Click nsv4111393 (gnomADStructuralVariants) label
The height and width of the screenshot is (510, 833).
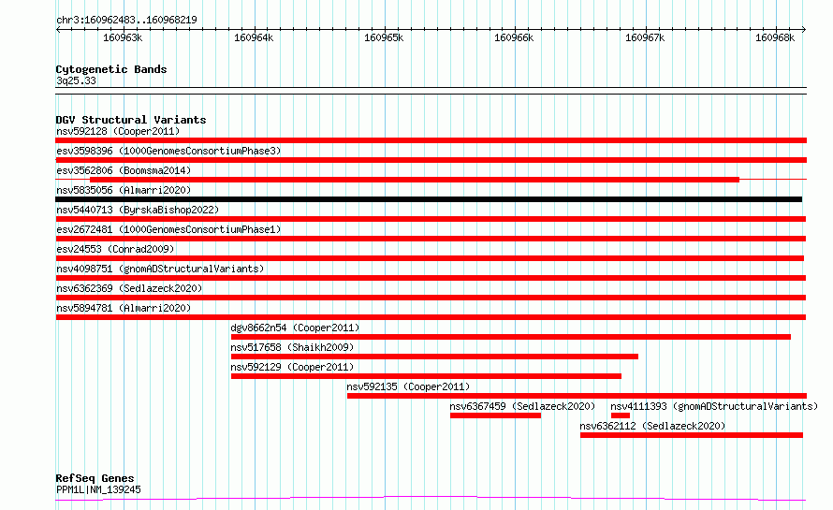click(714, 406)
